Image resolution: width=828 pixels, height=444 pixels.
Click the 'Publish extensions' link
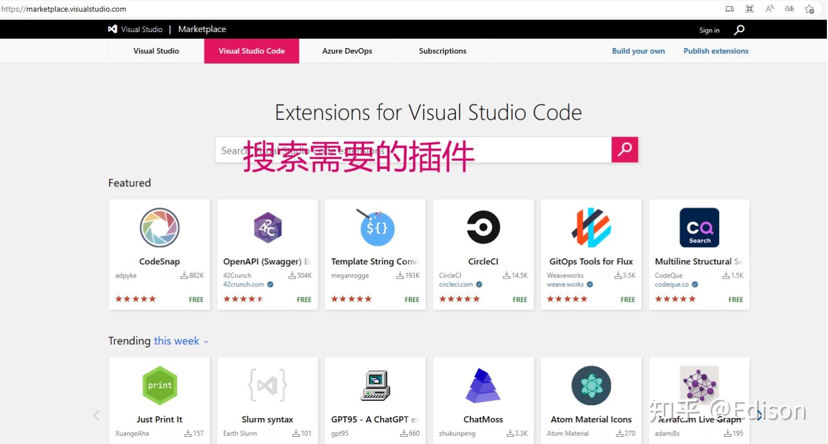716,51
